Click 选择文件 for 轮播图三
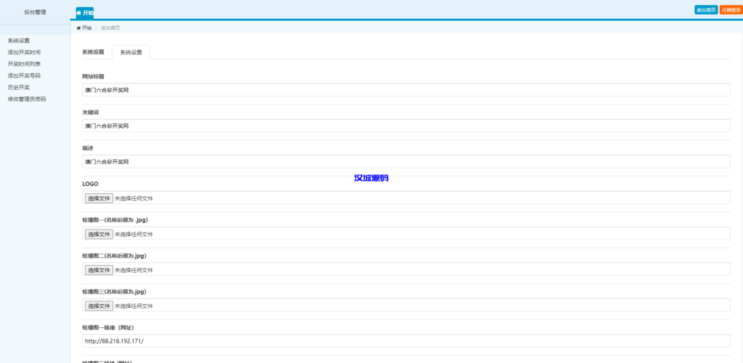This screenshot has width=743, height=363. (99, 306)
